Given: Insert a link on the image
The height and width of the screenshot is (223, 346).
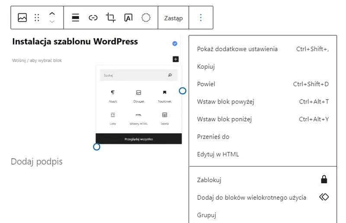Looking at the screenshot, I should click(93, 18).
